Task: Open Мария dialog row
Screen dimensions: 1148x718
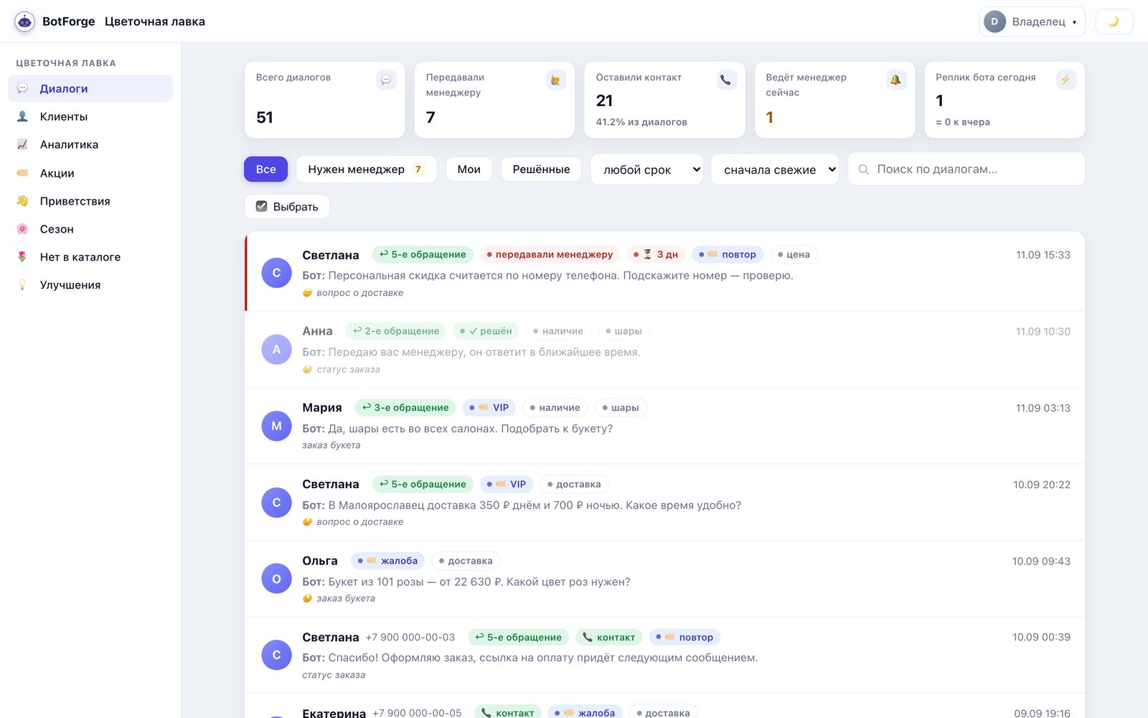Action: (664, 426)
